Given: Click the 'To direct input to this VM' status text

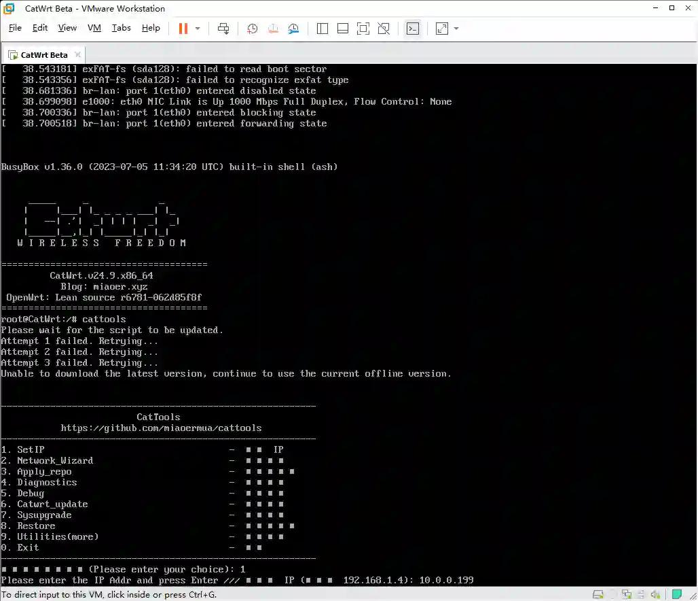Looking at the screenshot, I should 109,594.
